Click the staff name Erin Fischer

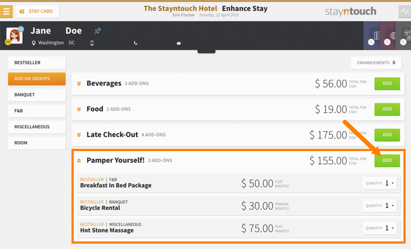[x=184, y=15]
